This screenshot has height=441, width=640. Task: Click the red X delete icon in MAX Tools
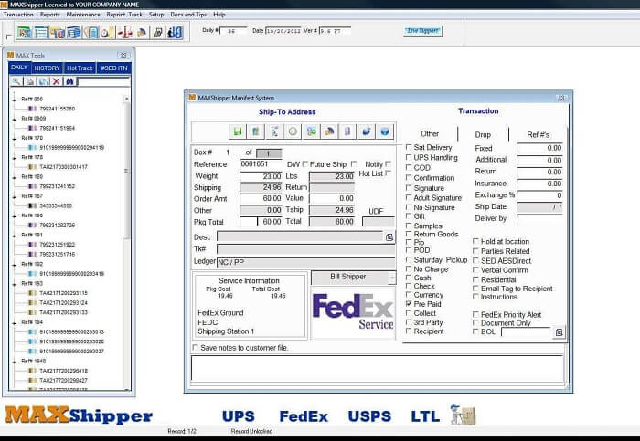[57, 81]
